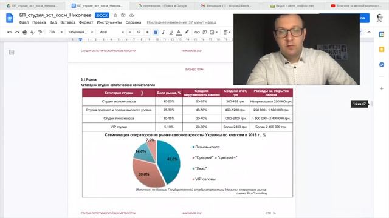Image resolution: width=389 pixels, height=218 pixels.
Task: Open the Правка menu
Action: tap(39, 22)
